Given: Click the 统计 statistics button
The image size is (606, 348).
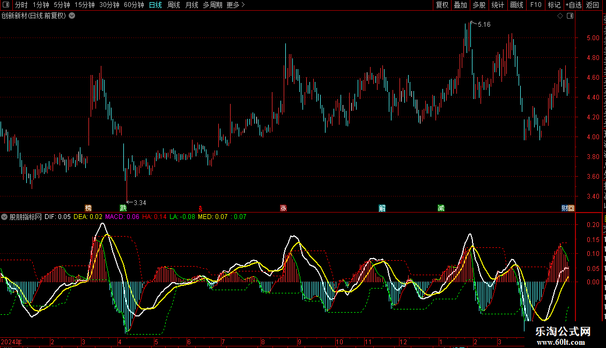Looking at the screenshot, I should pos(497,5).
